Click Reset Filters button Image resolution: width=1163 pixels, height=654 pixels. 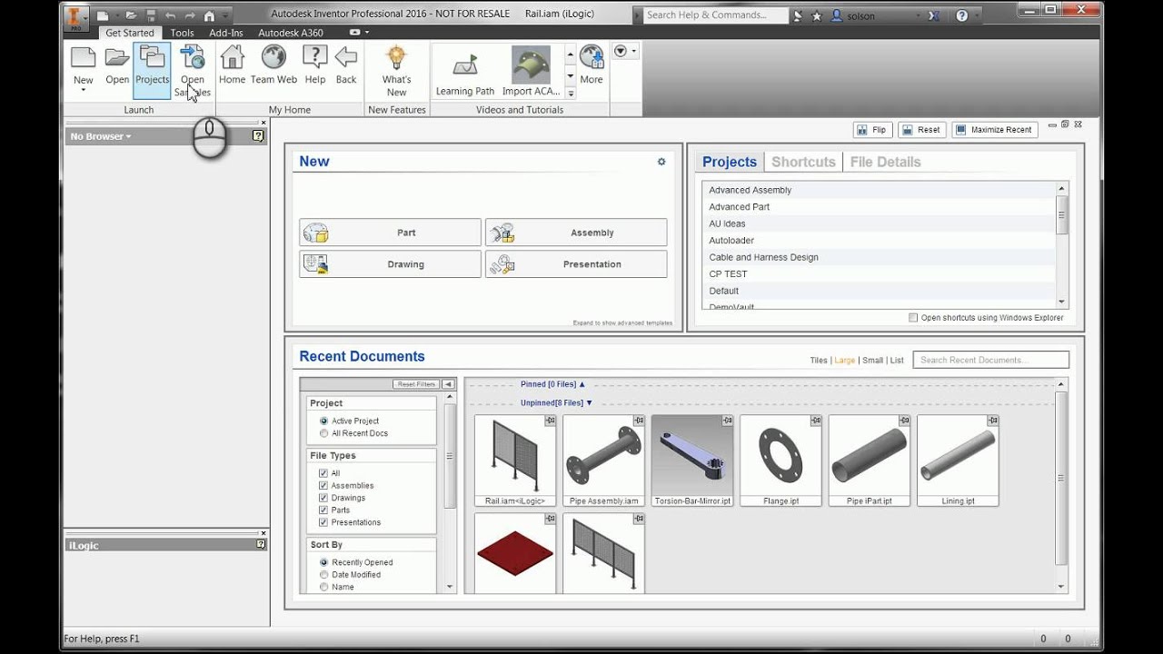416,384
